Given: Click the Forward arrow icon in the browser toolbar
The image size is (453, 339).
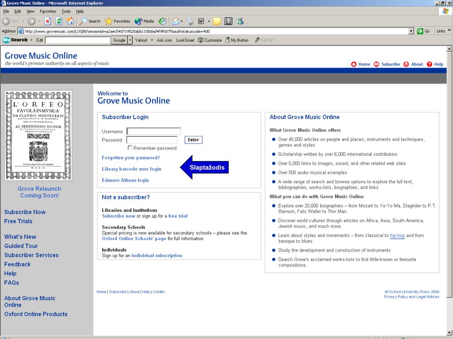Looking at the screenshot, I should pyautogui.click(x=31, y=21).
